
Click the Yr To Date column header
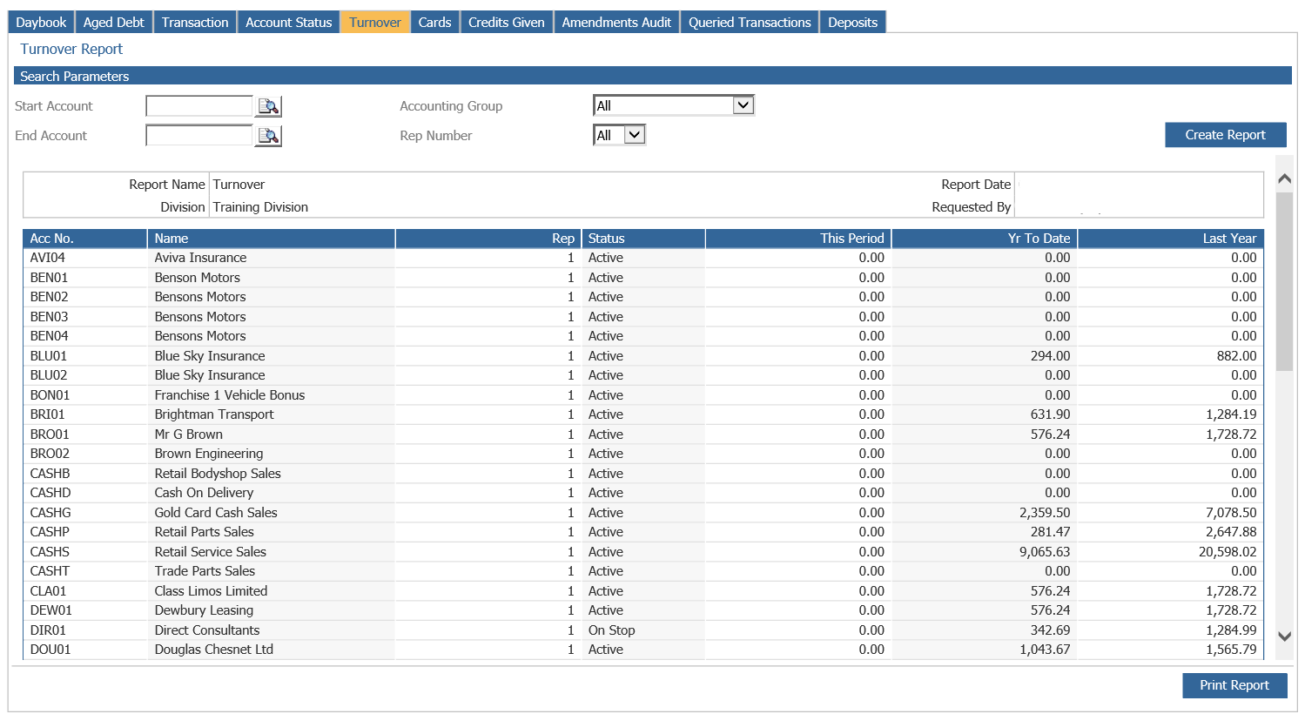[985, 239]
